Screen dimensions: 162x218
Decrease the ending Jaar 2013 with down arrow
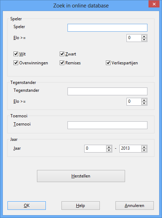click(x=144, y=150)
